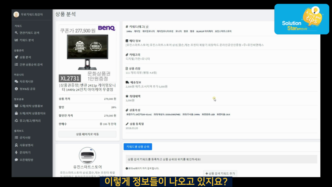Click list icon next to 간편 상품순위 검색
Viewport: 332px width, 187px height.
16,64
